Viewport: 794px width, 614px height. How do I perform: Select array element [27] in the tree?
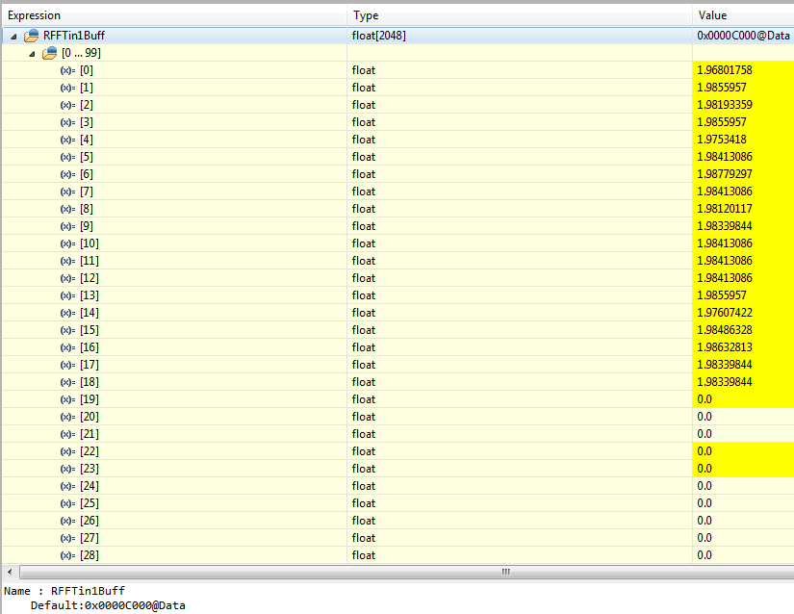(90, 538)
